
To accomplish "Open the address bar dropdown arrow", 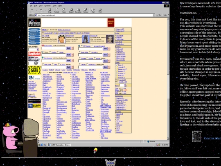I will click(154, 15).
